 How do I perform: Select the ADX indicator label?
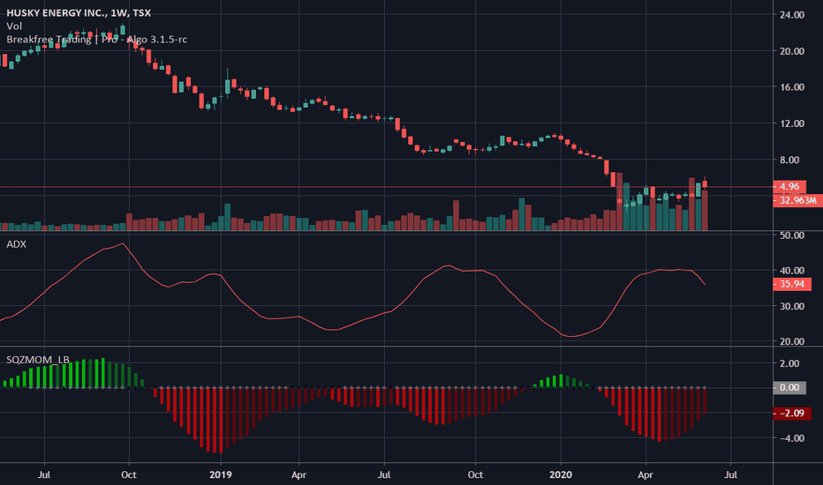click(16, 243)
